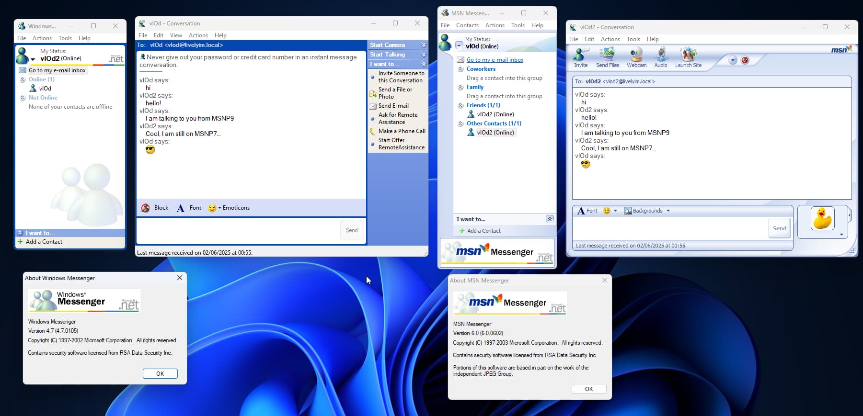Click the smiley emoticon icon in vlOd2 conversation

click(607, 211)
